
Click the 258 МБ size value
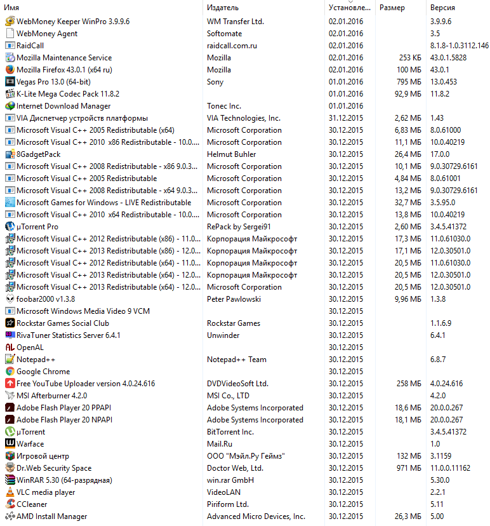click(x=409, y=384)
